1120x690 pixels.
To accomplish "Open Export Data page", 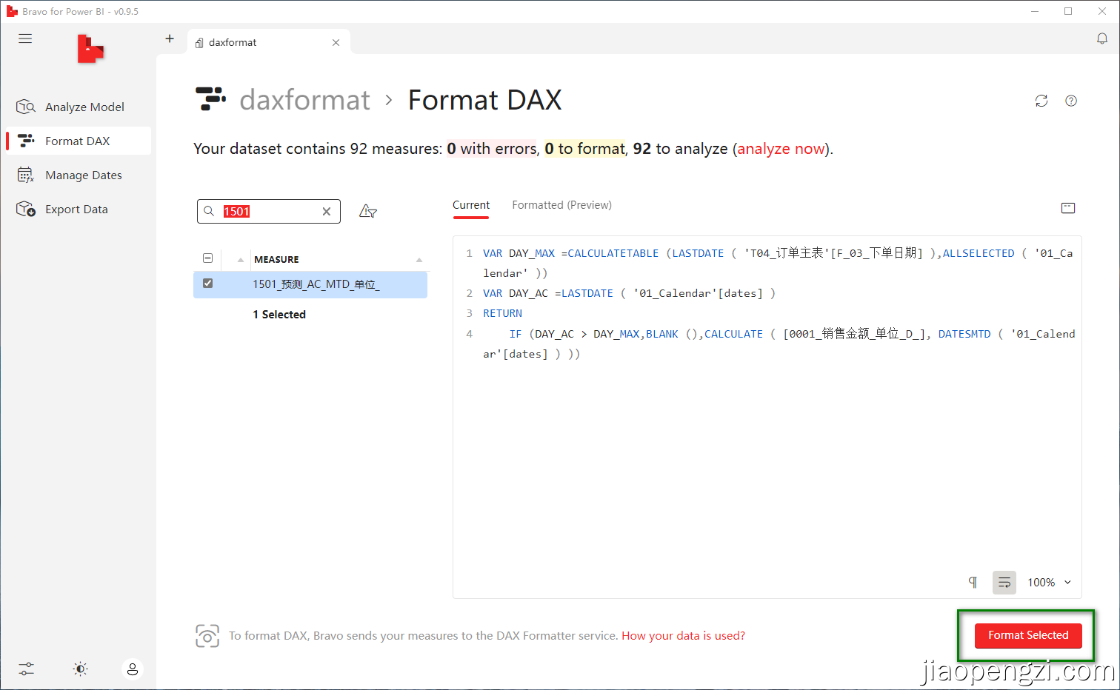I will (x=79, y=209).
